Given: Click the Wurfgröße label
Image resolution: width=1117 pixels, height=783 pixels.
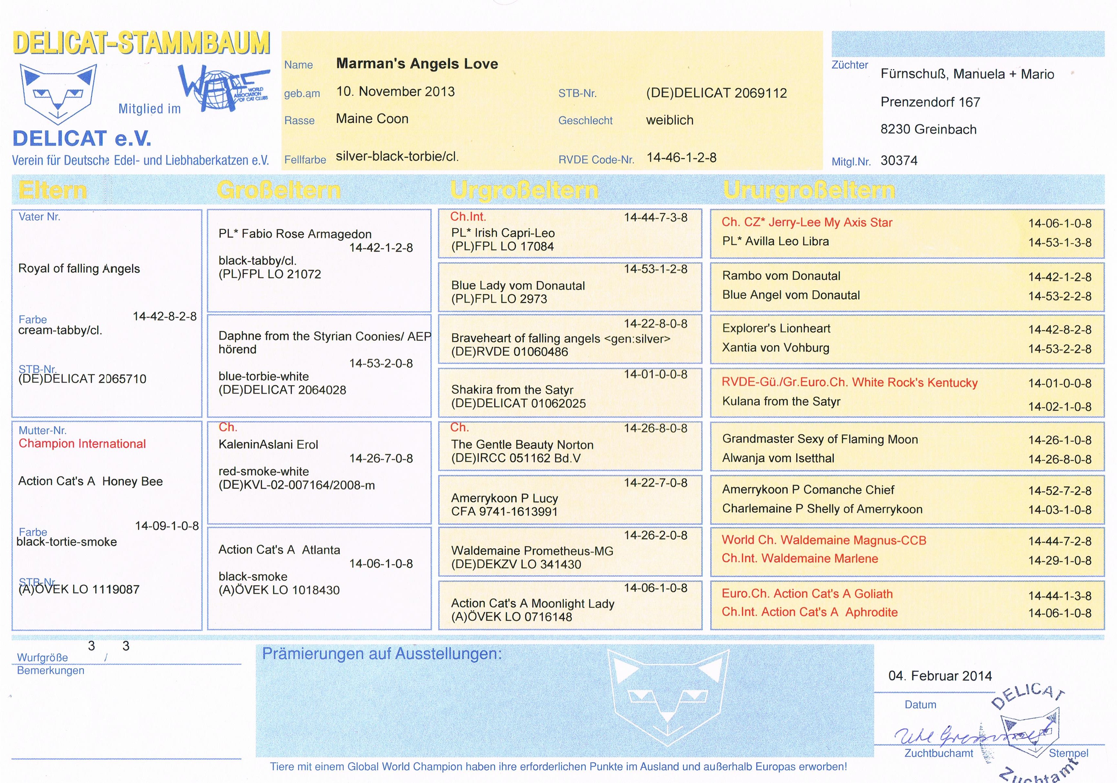Looking at the screenshot, I should point(42,658).
